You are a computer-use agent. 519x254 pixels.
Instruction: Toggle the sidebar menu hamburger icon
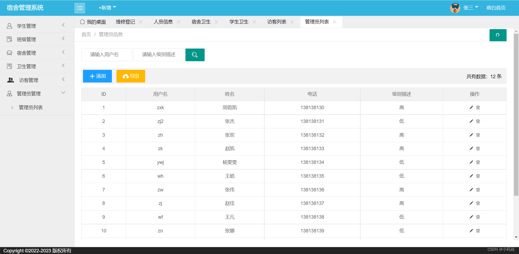pos(79,8)
